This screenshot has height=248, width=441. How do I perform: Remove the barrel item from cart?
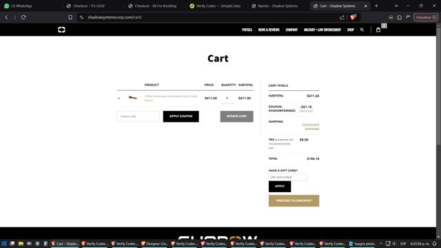click(119, 98)
